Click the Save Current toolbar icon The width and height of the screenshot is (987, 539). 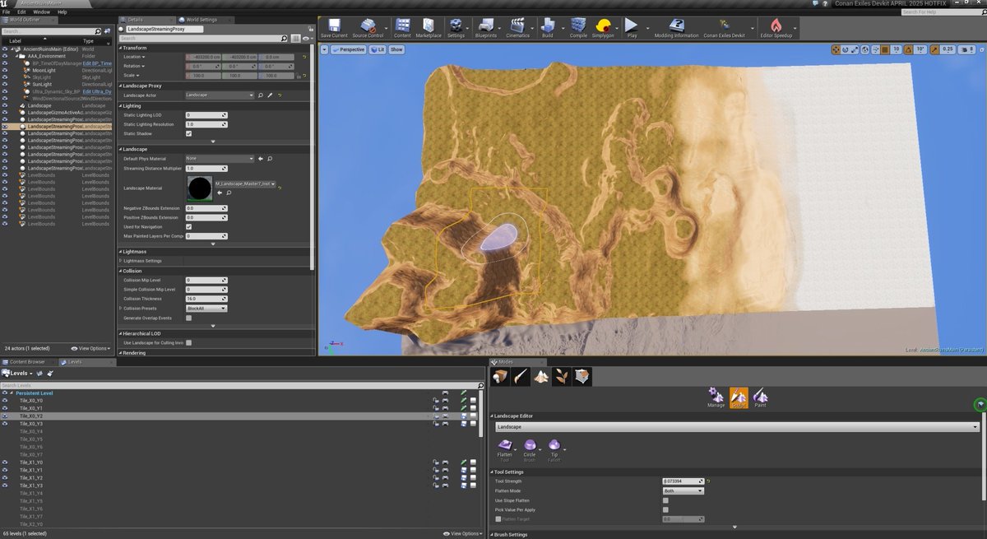[x=333, y=27]
